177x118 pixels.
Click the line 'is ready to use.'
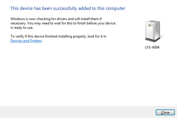pyautogui.click(x=22, y=28)
